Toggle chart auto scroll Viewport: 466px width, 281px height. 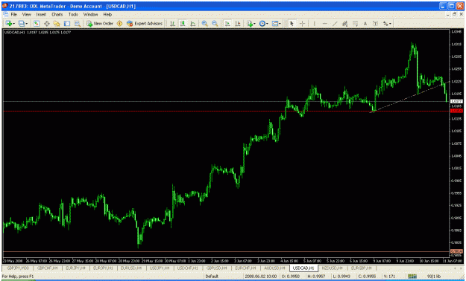227,24
